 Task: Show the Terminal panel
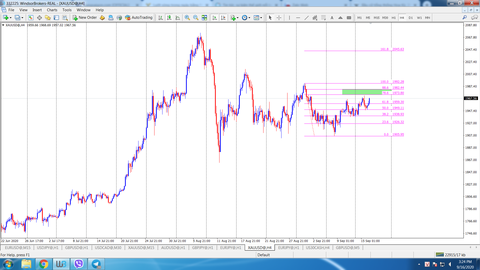pos(56,17)
